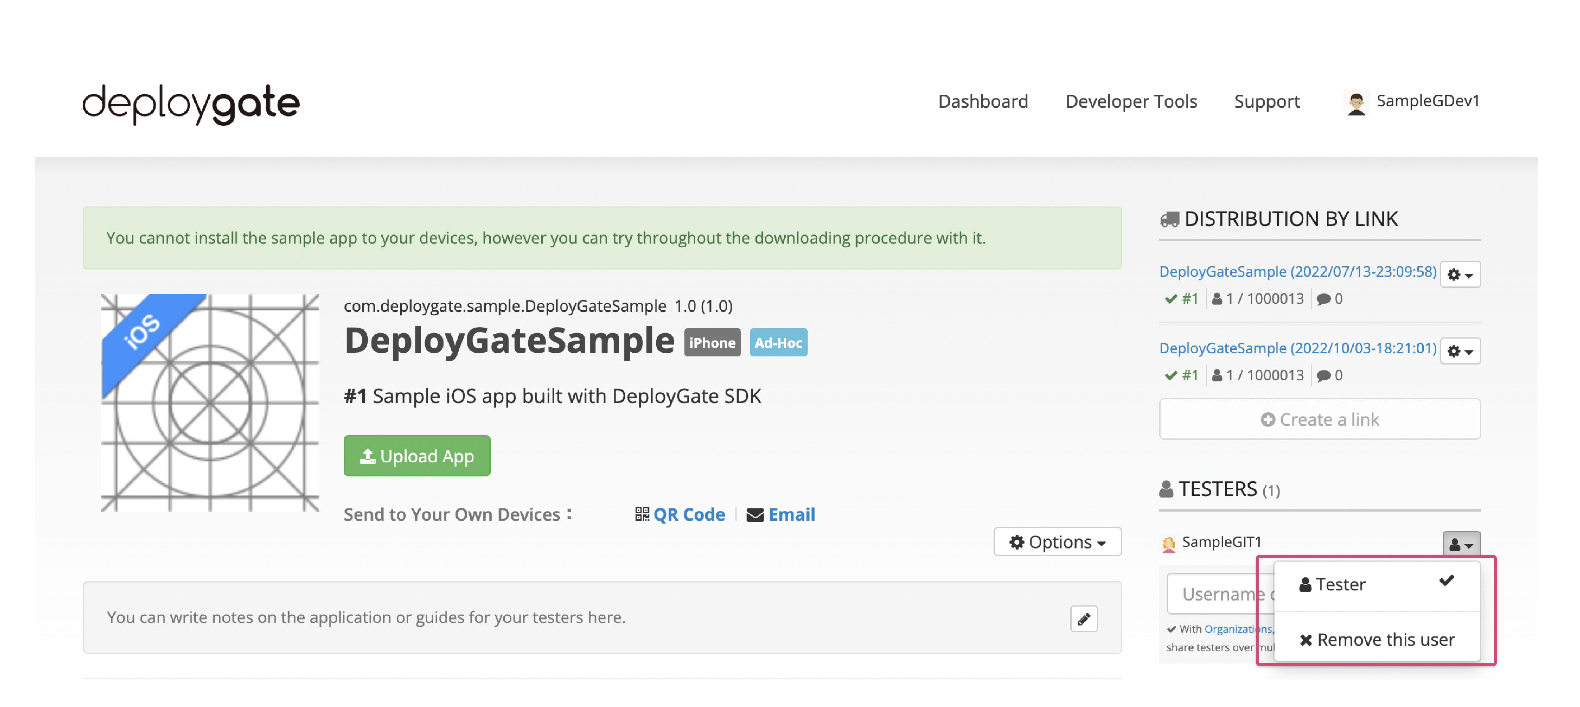Click the SampleGDev1 profile avatar

click(1356, 102)
